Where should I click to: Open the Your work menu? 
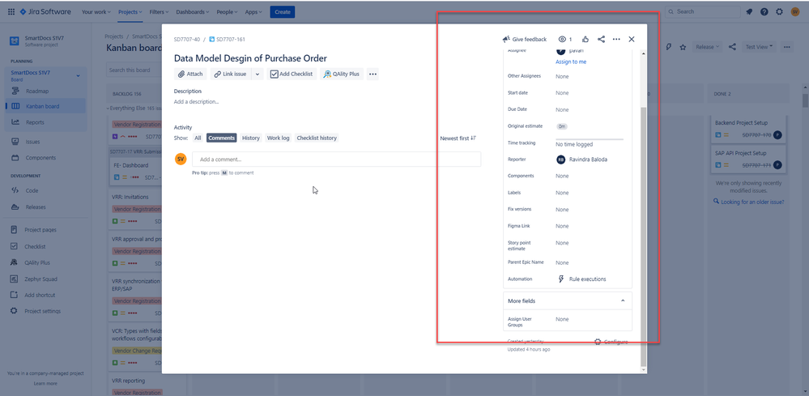96,12
